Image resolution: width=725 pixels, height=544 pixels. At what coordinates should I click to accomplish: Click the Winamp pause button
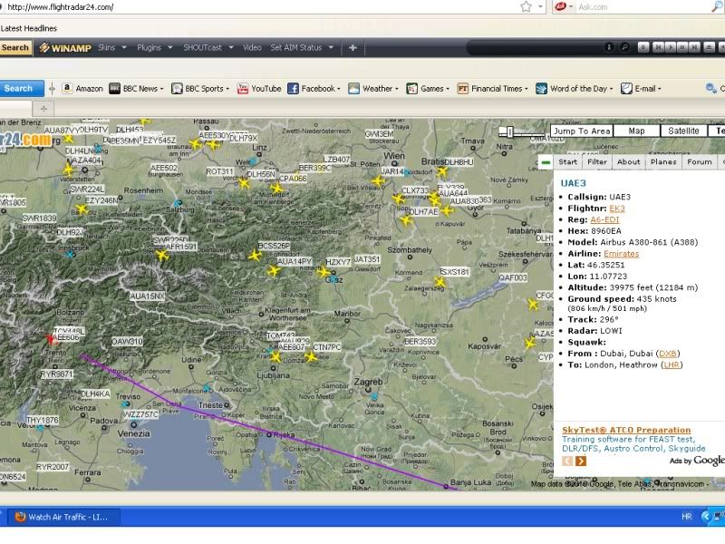(682, 47)
